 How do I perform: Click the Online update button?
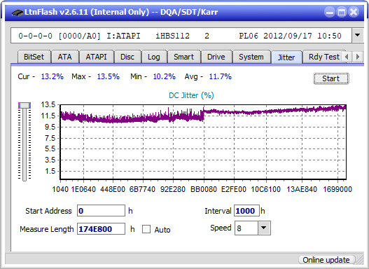coord(326,260)
